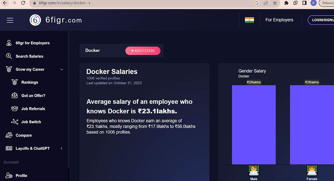This screenshot has height=181, width=334.
Task: Click the Search Salaries magnifier icon
Action: point(9,56)
